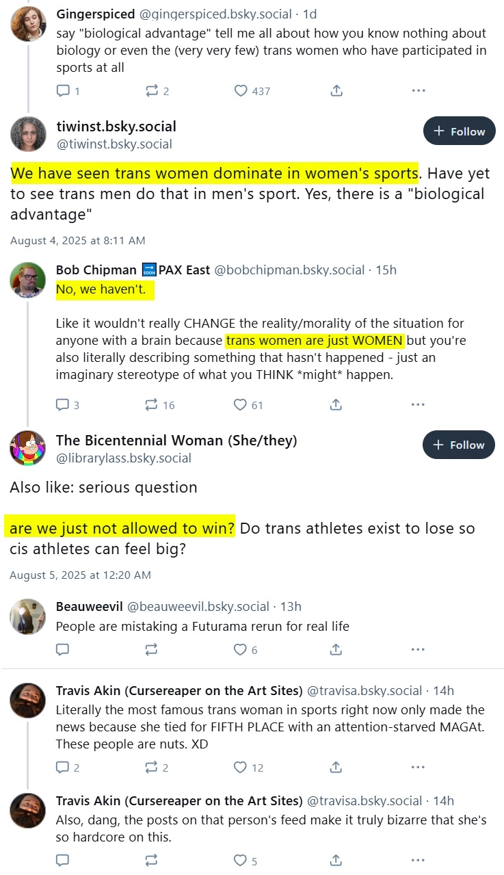Like Bob Chipman's reply with 61 likes
Image resolution: width=504 pixels, height=875 pixels.
coord(240,405)
